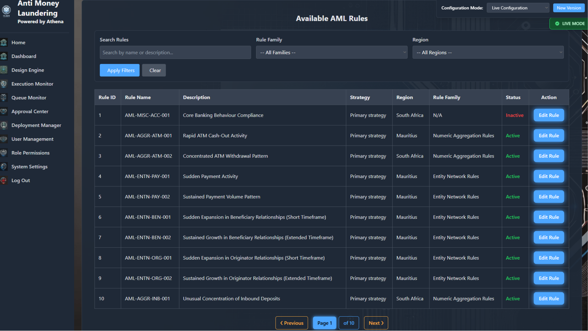This screenshot has height=331, width=588.
Task: Go to Next page of rules
Action: click(376, 323)
